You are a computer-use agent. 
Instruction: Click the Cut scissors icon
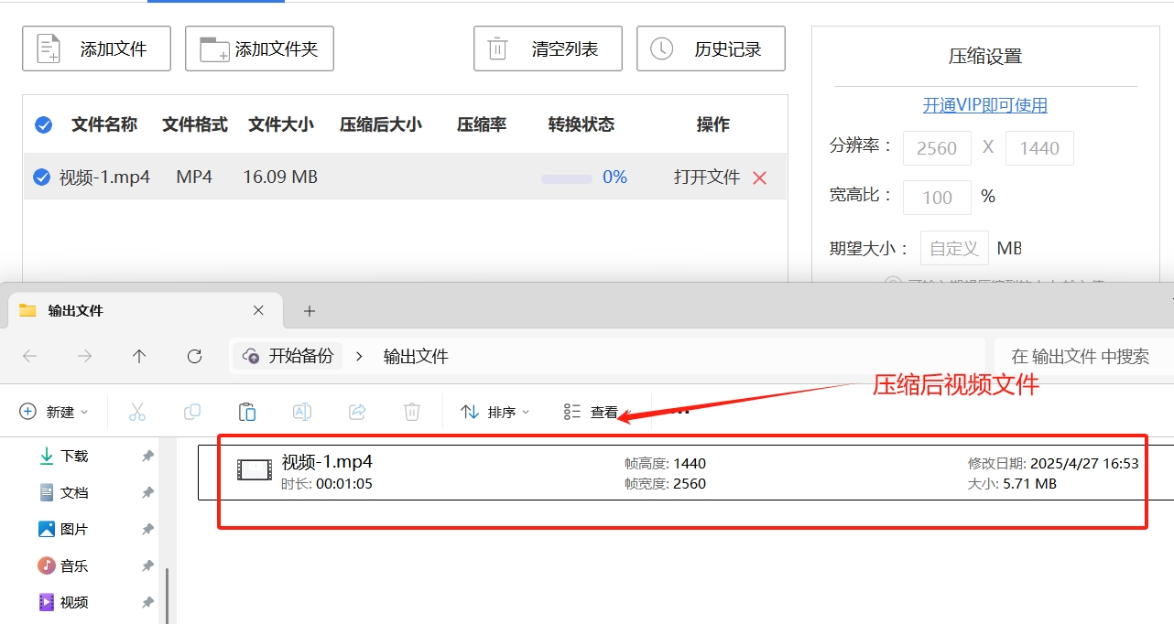137,411
